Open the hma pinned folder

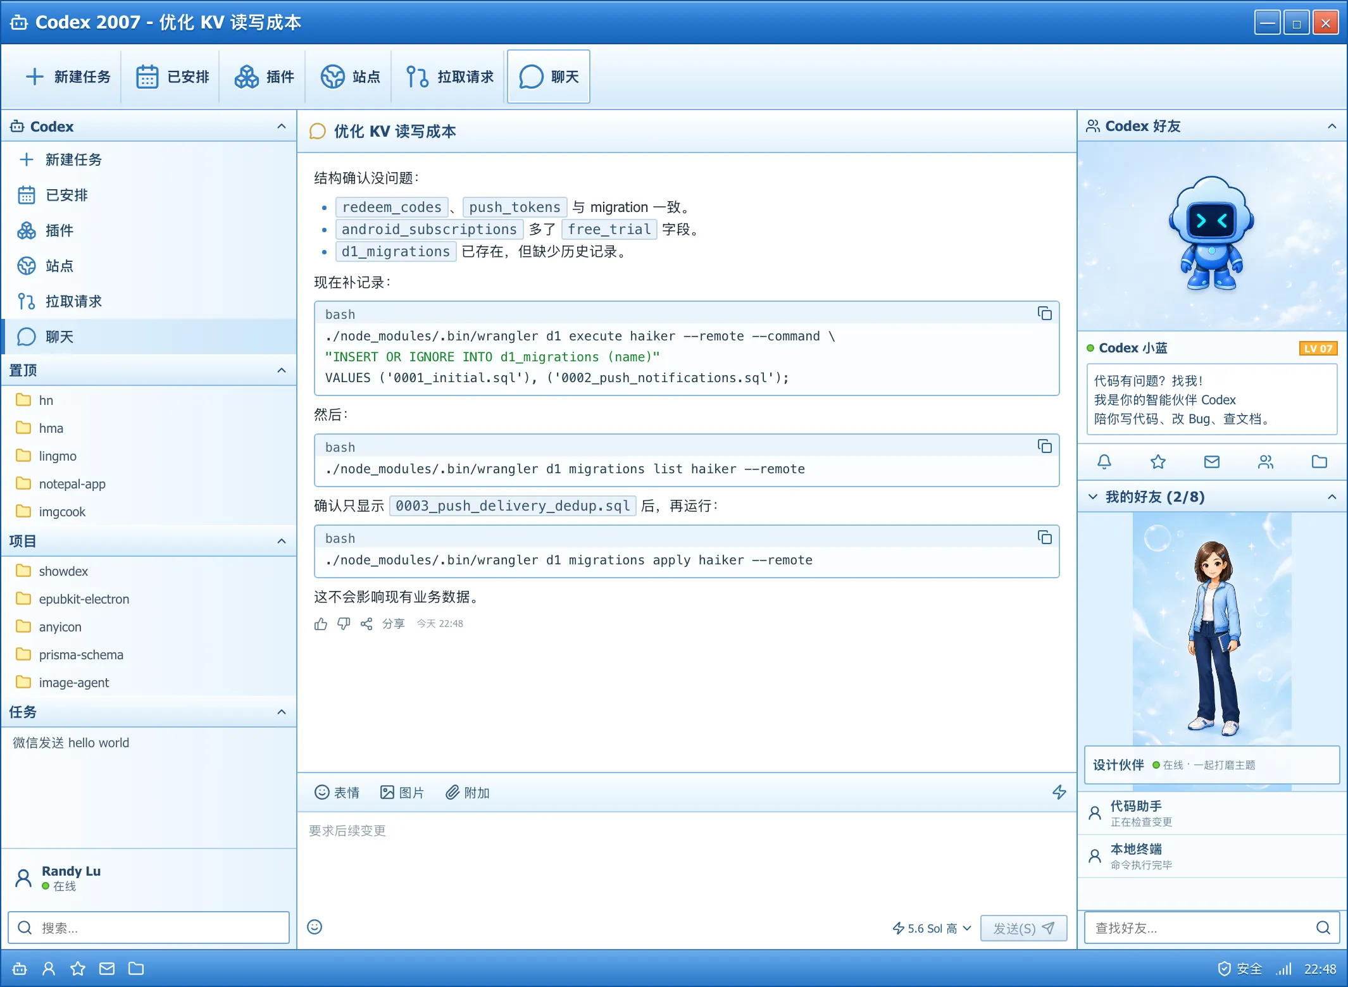point(149,428)
